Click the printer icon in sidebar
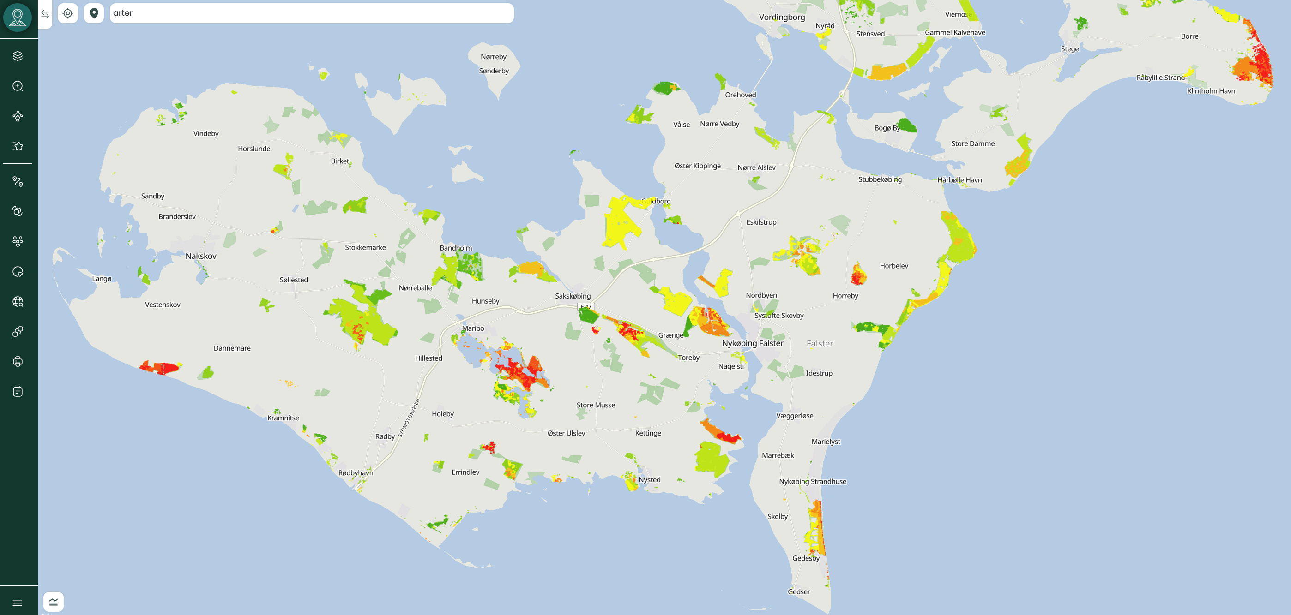Viewport: 1291px width, 615px height. 18,362
